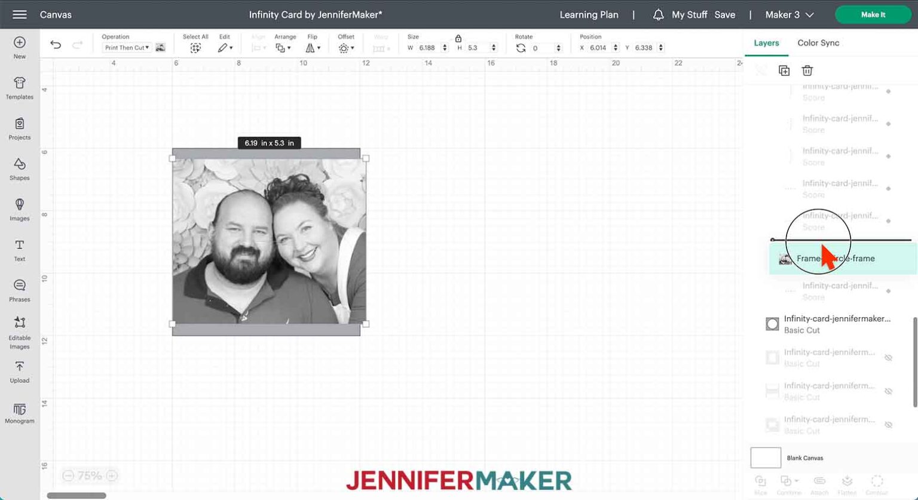Click the print pattern swatch beside Operation
The height and width of the screenshot is (500, 918).
click(x=160, y=47)
